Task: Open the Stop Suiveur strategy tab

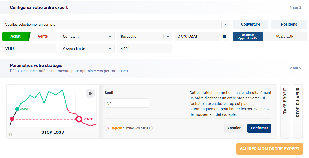Action: pos(298,111)
